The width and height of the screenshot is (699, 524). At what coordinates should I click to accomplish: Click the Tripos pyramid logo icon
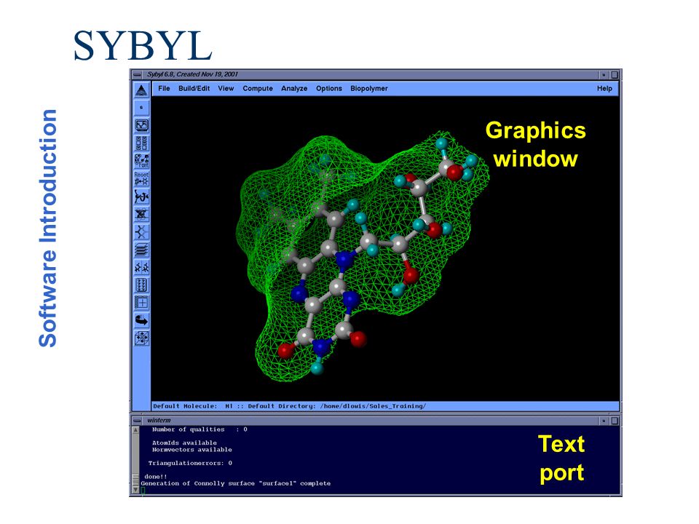click(x=141, y=90)
